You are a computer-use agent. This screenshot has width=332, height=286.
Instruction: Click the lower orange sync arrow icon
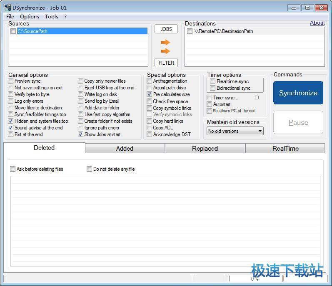(x=165, y=51)
